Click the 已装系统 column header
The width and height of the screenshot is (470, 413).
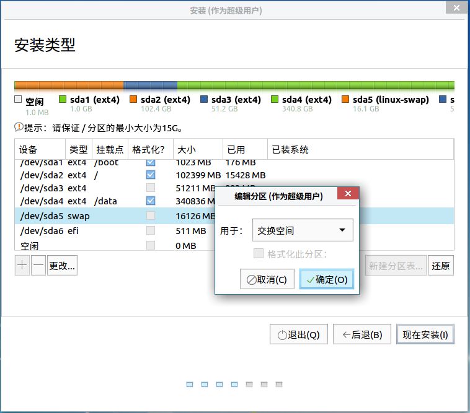tap(360, 149)
